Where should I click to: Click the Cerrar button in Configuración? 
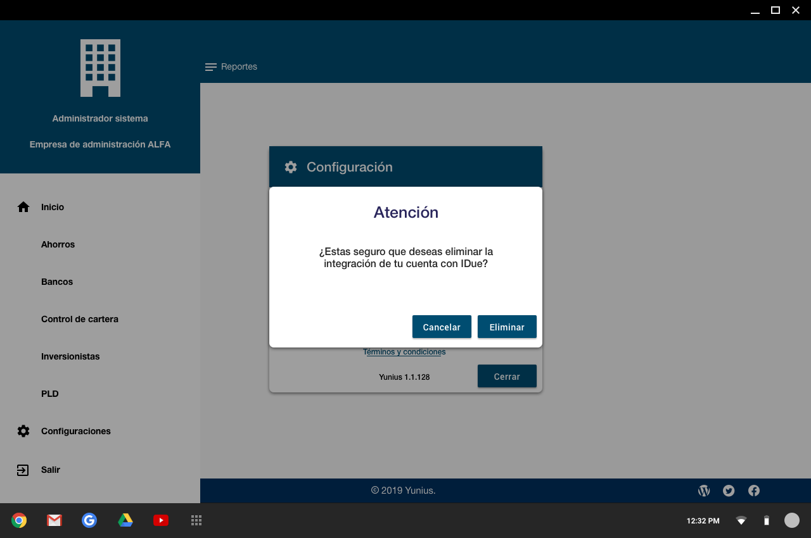pos(507,376)
